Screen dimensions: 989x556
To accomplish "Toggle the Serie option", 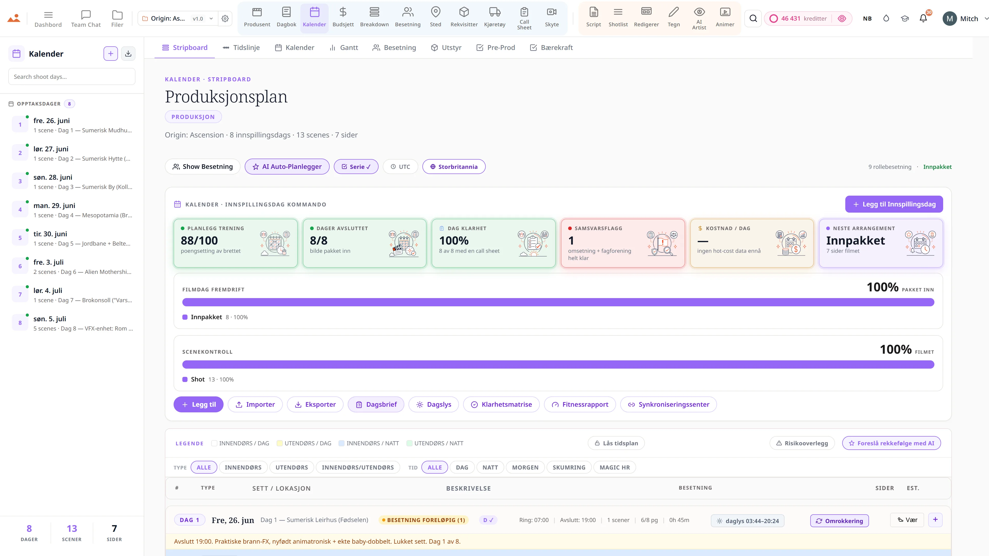I will [x=356, y=167].
